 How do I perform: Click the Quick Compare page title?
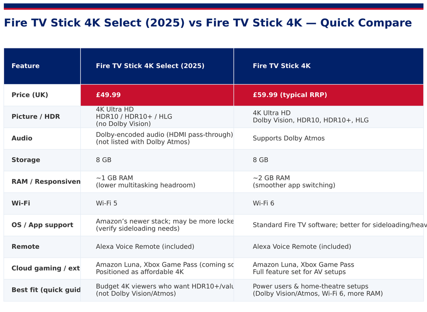(x=207, y=23)
